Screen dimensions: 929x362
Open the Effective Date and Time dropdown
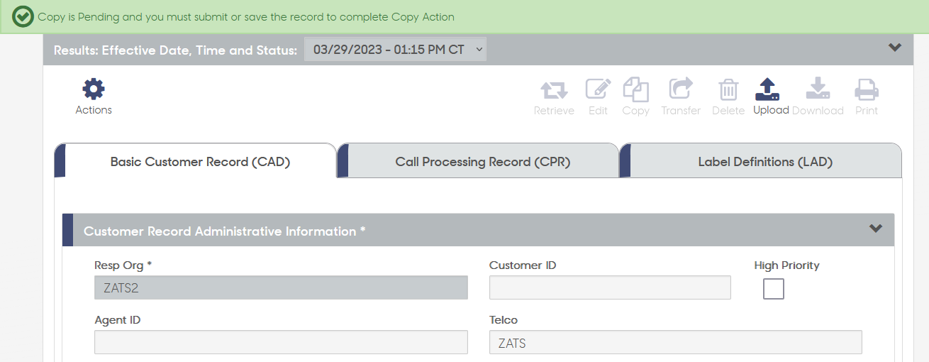(x=395, y=50)
